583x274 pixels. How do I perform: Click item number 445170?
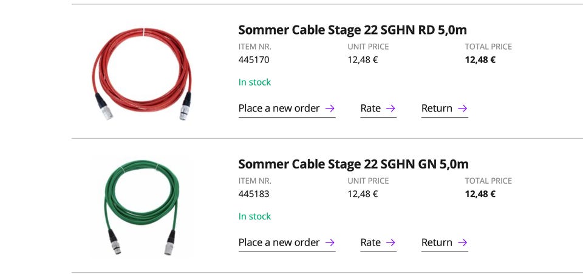pyautogui.click(x=254, y=60)
